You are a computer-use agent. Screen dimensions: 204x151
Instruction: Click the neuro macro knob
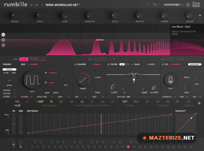[x=39, y=15]
